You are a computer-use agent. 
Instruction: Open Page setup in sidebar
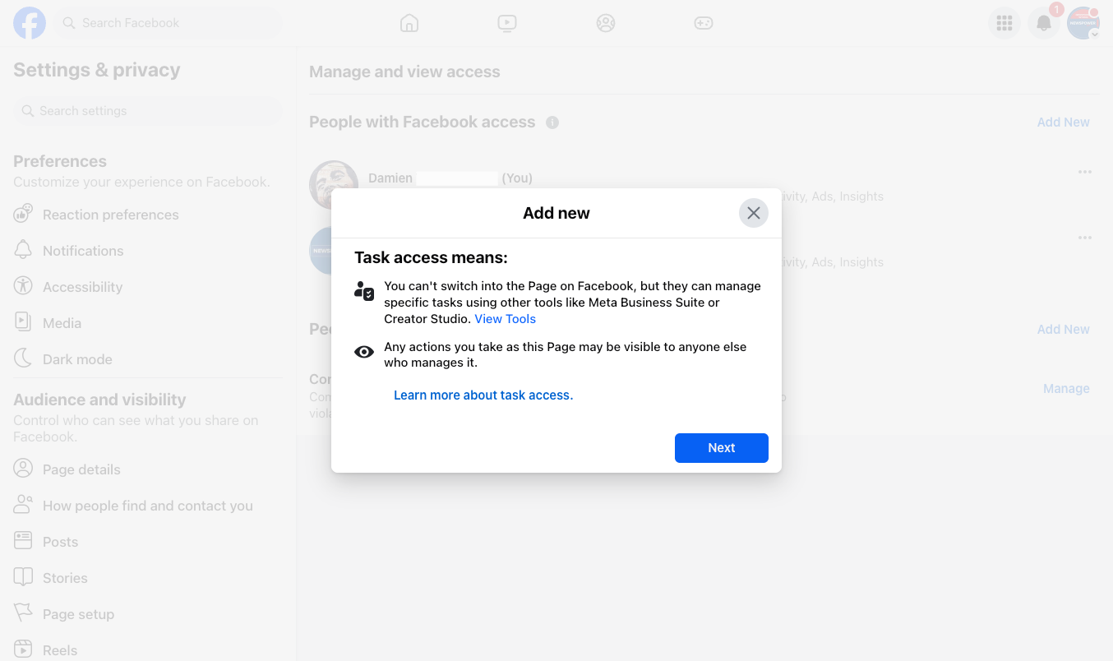tap(148, 614)
